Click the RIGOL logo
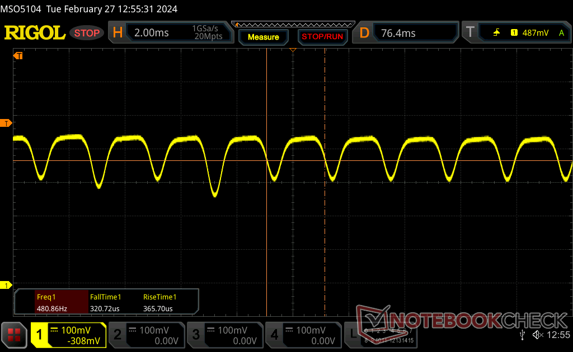573x352 pixels. pos(35,33)
